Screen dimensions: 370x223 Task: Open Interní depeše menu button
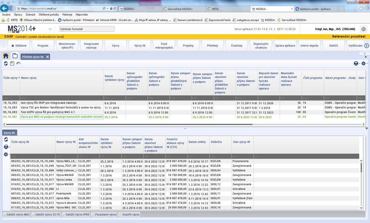click(x=309, y=46)
